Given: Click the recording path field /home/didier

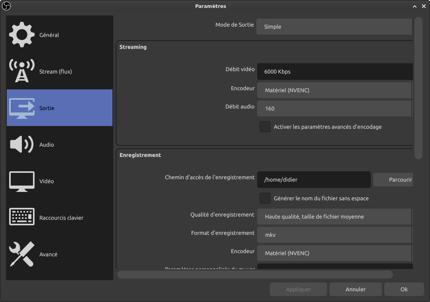Looking at the screenshot, I should tap(314, 180).
